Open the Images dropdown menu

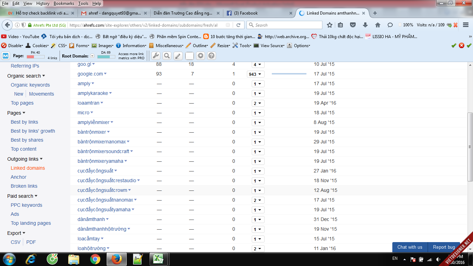(x=102, y=45)
